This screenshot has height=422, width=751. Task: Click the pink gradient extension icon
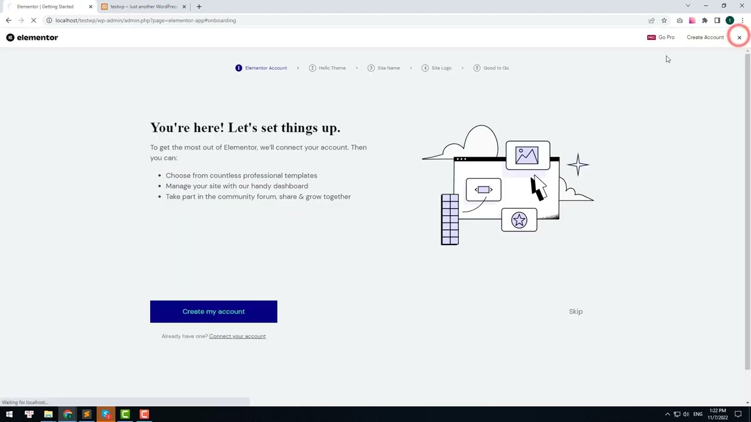(692, 21)
